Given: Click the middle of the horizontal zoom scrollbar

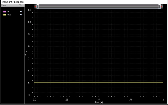Looking at the screenshot, I should click(x=99, y=7).
